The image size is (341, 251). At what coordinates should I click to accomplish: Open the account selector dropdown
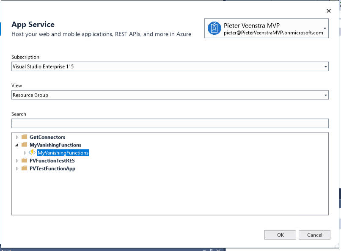click(324, 28)
